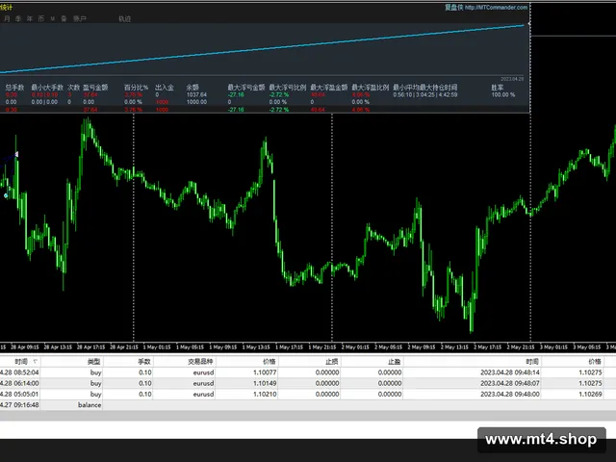Click the 余额 value 1037.64

196,94
